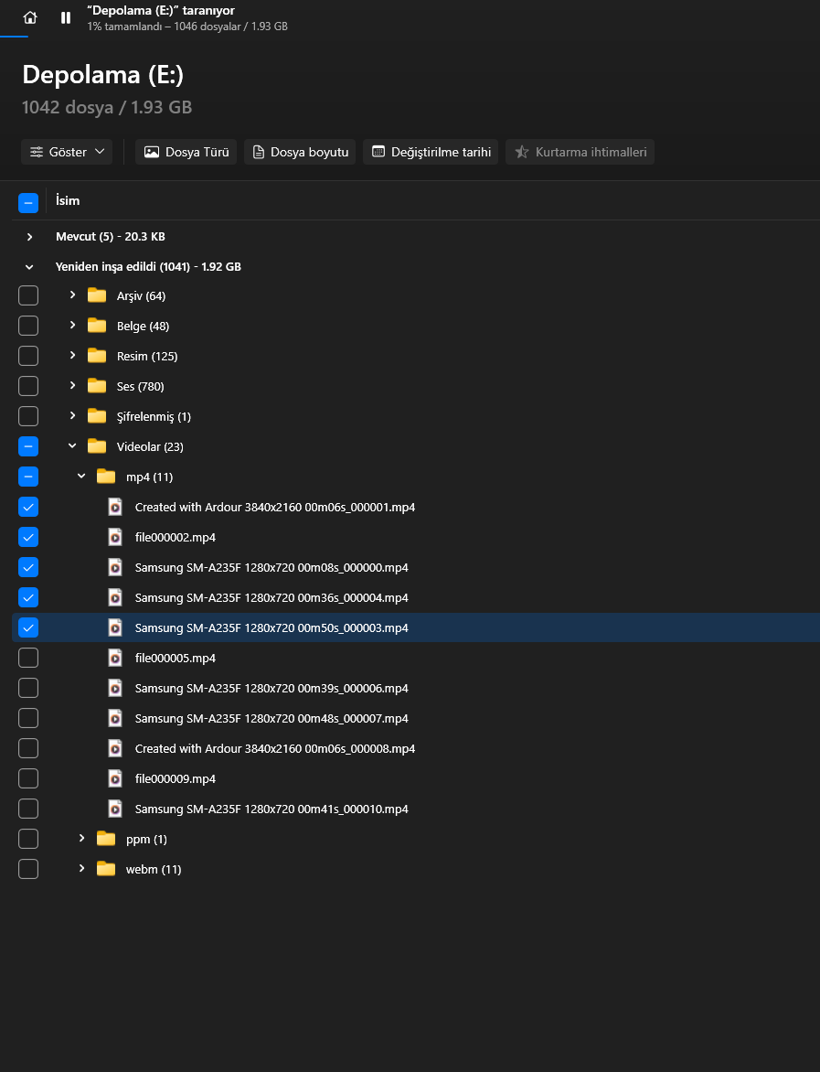Uncheck Samsung 00m08s_000000.mp4 checkbox

click(28, 567)
